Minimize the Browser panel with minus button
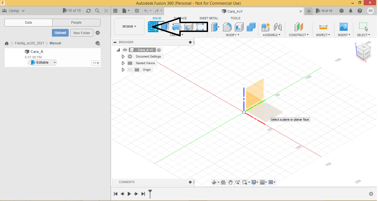The width and height of the screenshot is (378, 201). coord(190,42)
